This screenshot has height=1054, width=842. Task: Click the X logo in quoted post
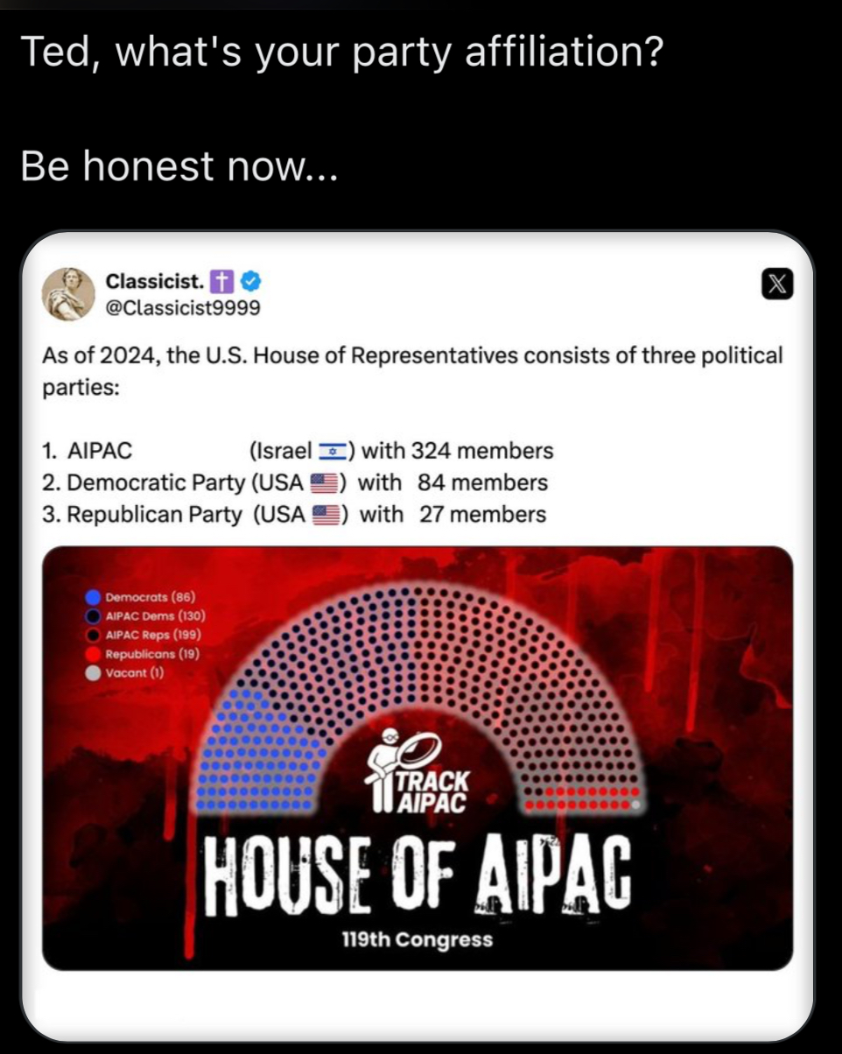tap(777, 285)
